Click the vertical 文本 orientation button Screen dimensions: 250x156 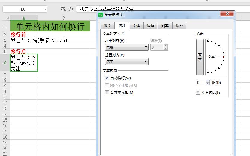tap(200, 57)
